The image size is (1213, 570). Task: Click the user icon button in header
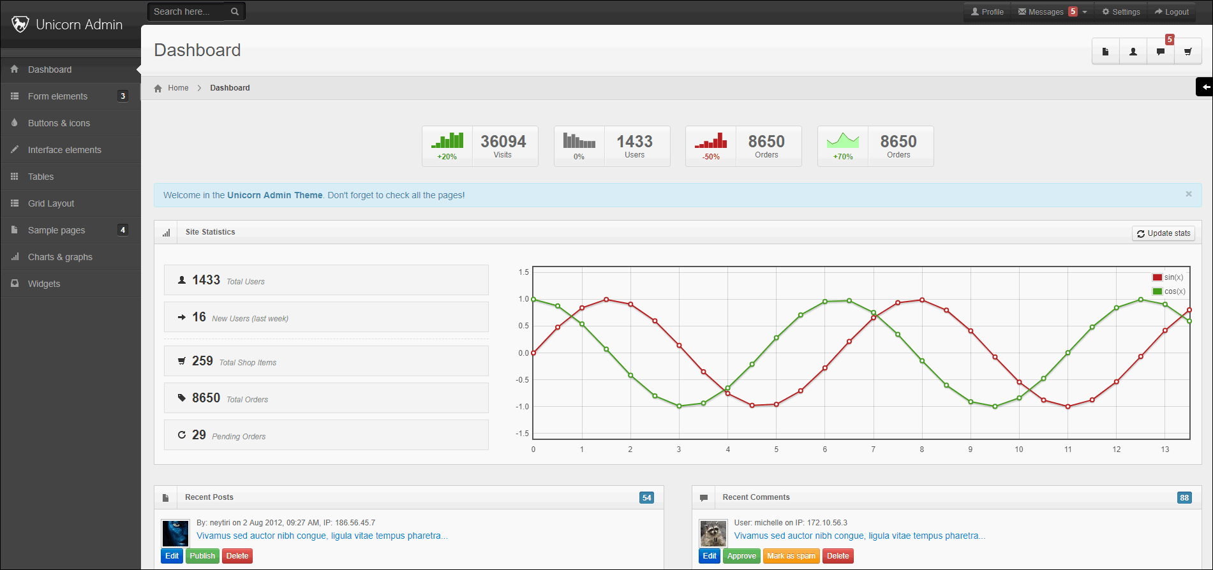[x=1133, y=52]
